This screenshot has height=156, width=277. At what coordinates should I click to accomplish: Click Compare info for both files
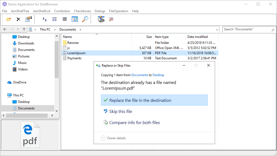click(x=134, y=123)
